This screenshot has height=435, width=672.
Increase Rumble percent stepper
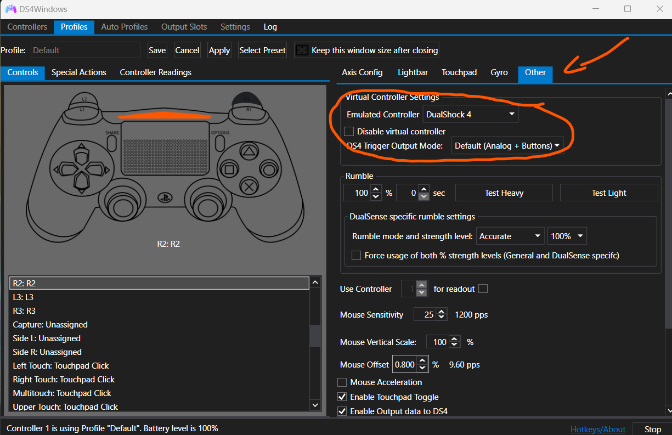tap(376, 189)
